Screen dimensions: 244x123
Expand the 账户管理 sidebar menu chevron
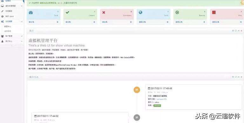pyautogui.click(x=22, y=36)
